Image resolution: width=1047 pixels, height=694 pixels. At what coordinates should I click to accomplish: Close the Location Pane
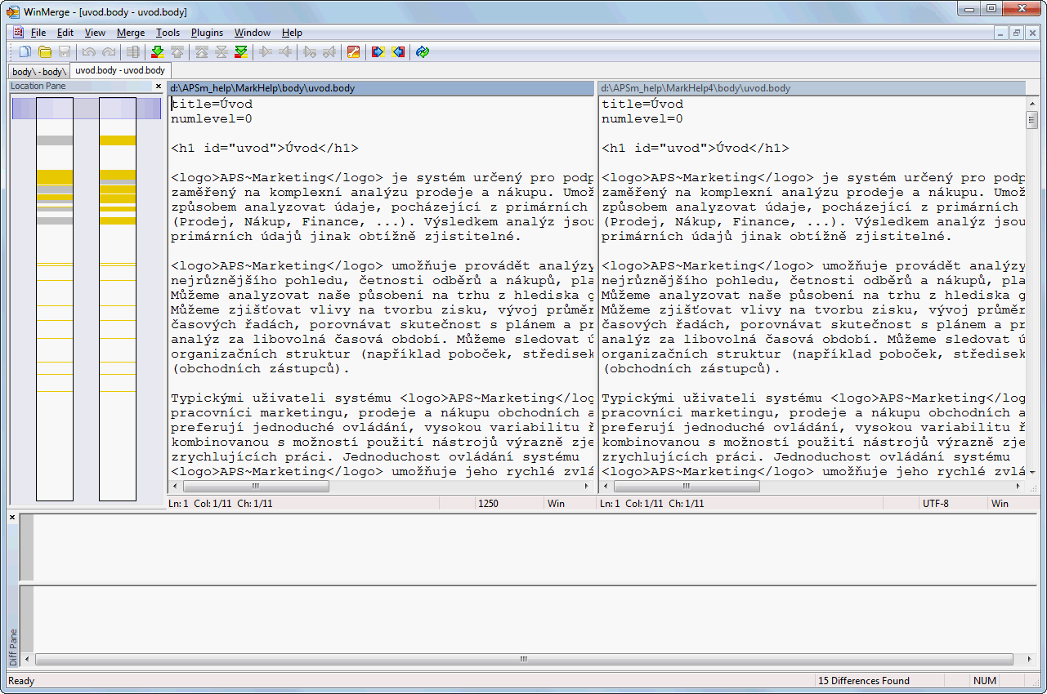click(159, 86)
